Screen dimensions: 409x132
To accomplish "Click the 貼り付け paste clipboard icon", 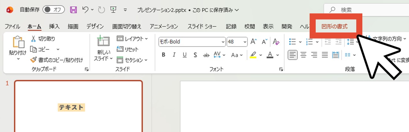I will click(18, 43).
